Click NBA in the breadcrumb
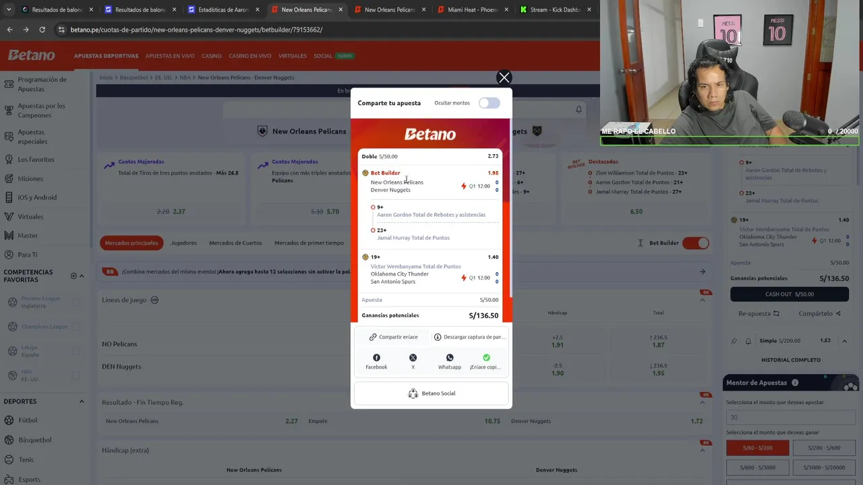This screenshot has height=485, width=863. (x=185, y=77)
